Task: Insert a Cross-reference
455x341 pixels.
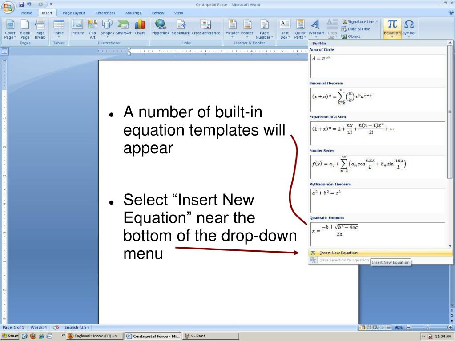Action: coord(206,28)
